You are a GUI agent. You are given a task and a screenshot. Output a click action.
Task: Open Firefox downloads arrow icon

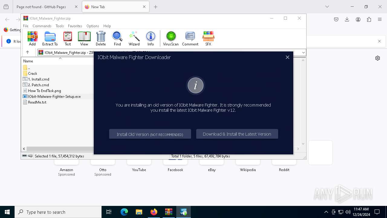pos(347,19)
